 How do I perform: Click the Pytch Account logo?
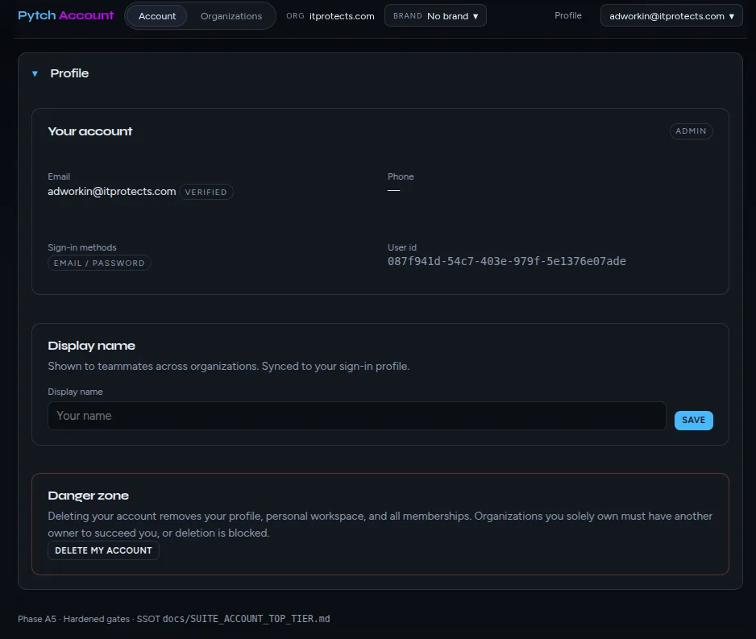pos(65,15)
